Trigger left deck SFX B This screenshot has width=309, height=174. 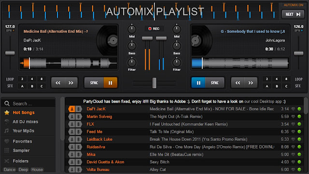click(32, 86)
